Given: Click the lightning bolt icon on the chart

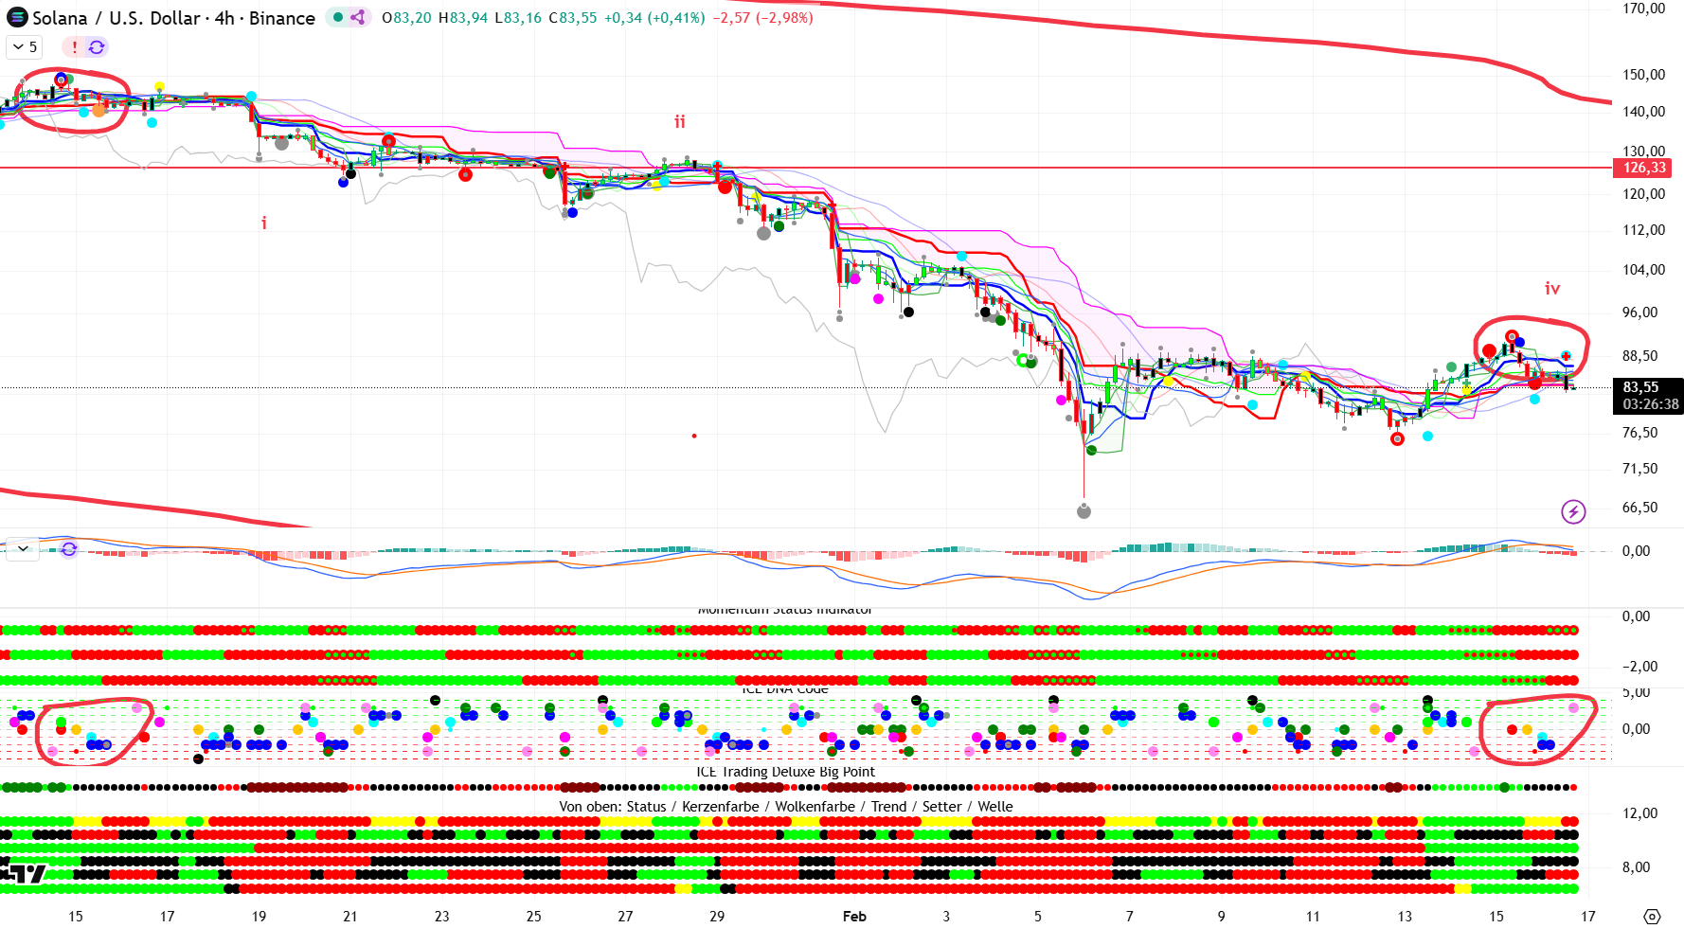Looking at the screenshot, I should [x=1572, y=512].
